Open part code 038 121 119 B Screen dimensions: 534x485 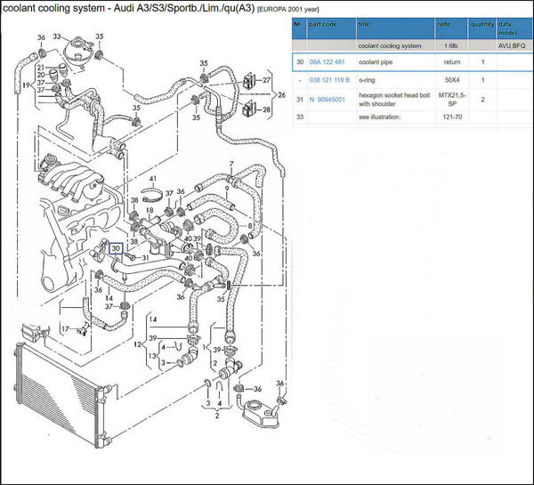click(330, 80)
